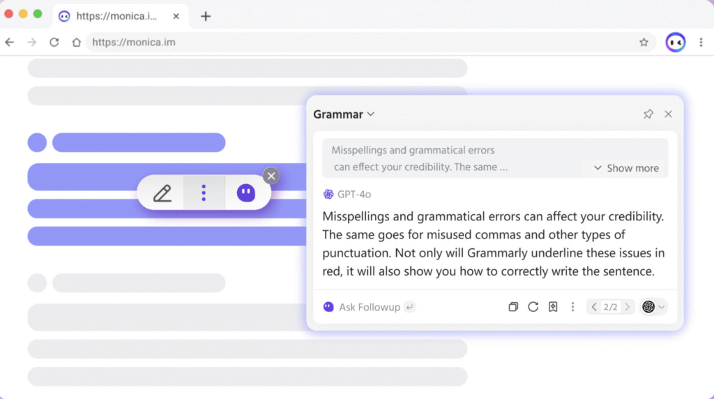Open the Grammar mode dropdown
714x399 pixels.
[x=344, y=114]
